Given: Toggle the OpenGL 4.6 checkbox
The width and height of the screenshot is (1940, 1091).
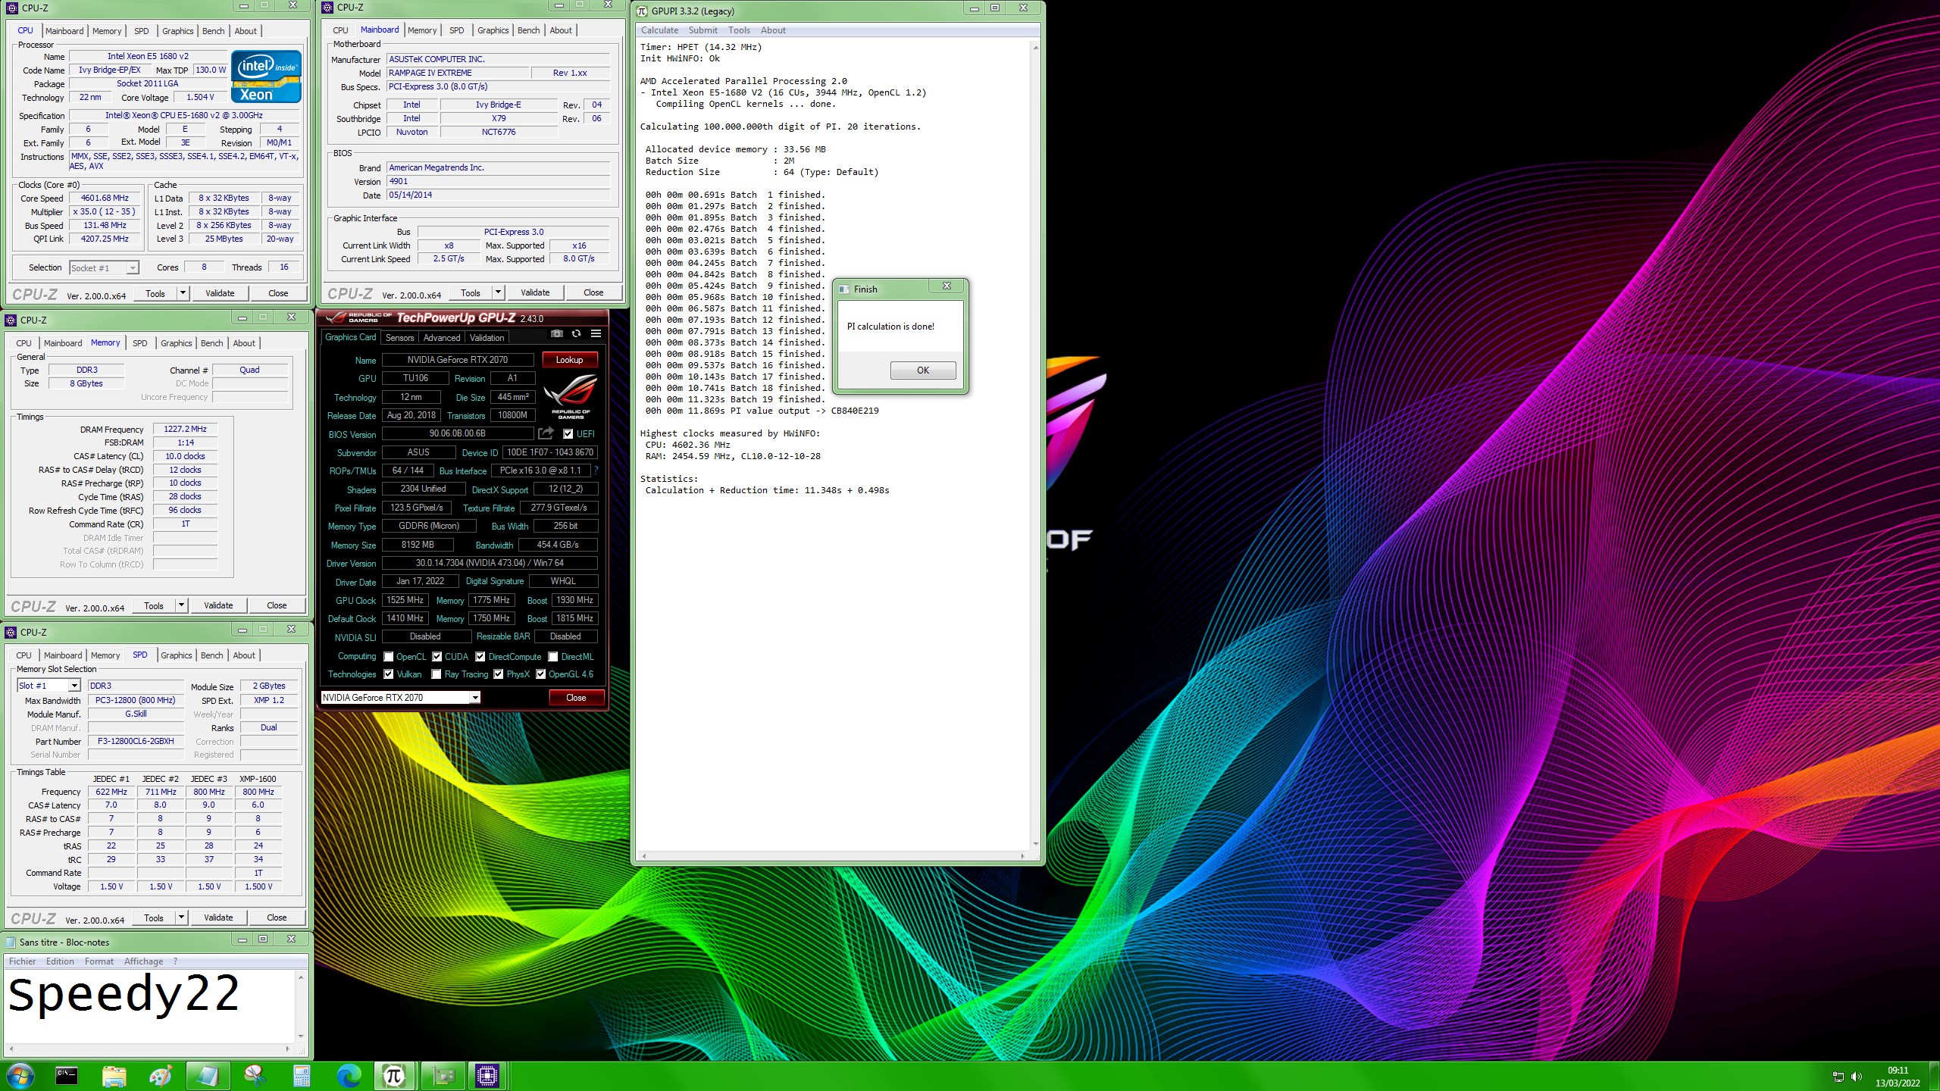Looking at the screenshot, I should 541,674.
